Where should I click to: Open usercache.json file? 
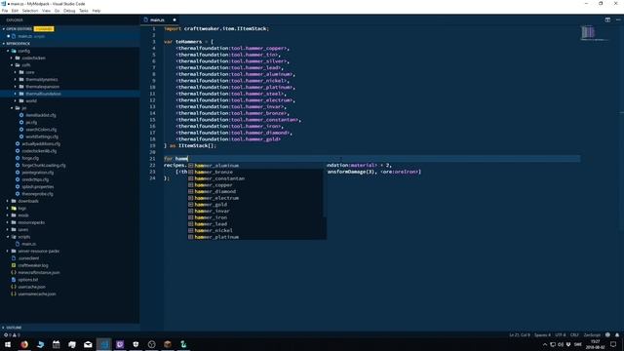point(31,287)
